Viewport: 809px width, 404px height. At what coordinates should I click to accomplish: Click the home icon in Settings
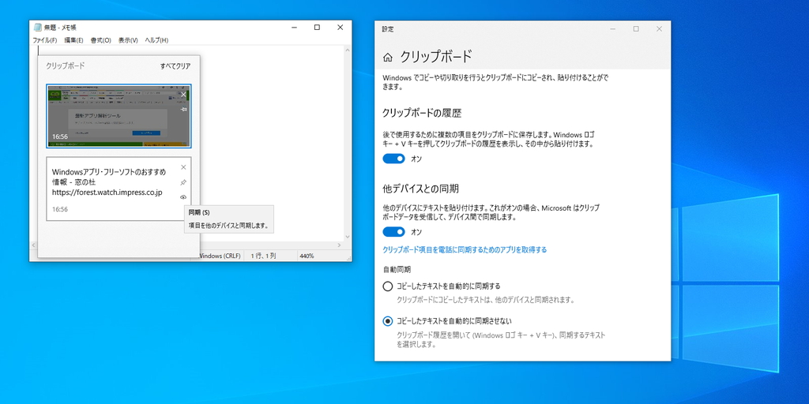(x=388, y=57)
